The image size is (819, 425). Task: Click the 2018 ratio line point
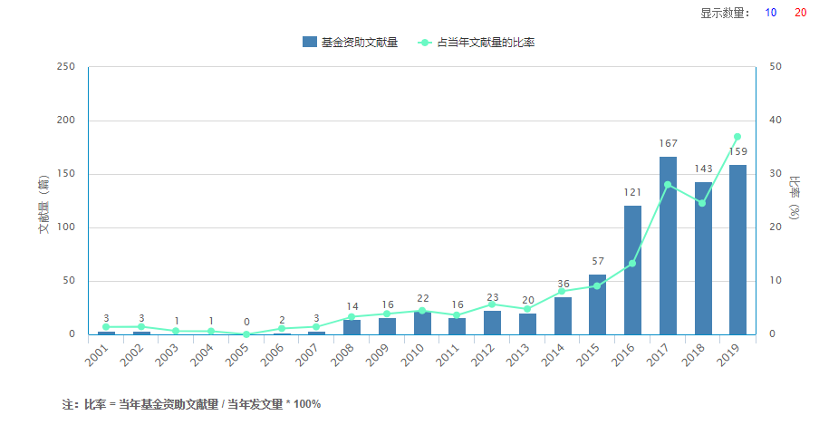point(702,203)
